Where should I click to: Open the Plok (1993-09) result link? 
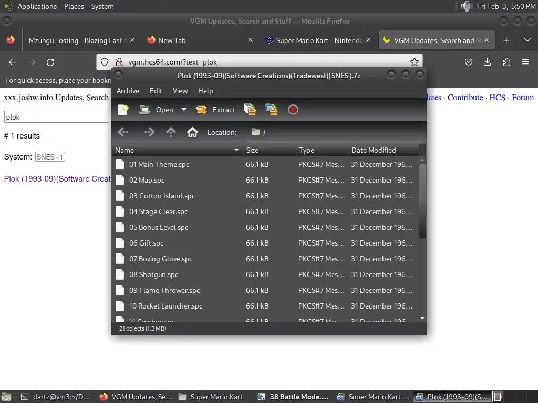coord(57,179)
